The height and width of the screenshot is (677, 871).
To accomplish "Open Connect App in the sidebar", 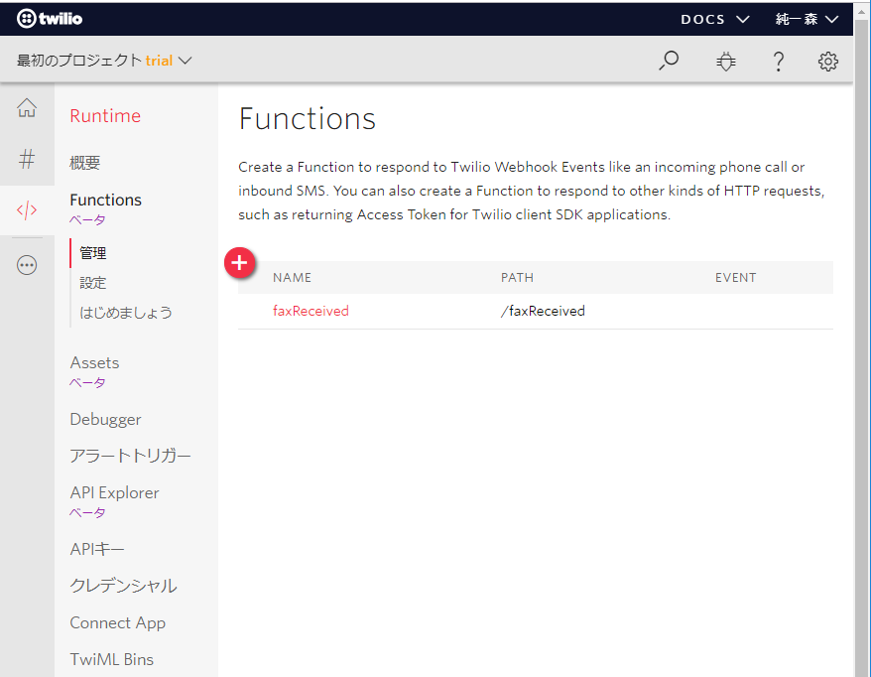I will tap(118, 622).
